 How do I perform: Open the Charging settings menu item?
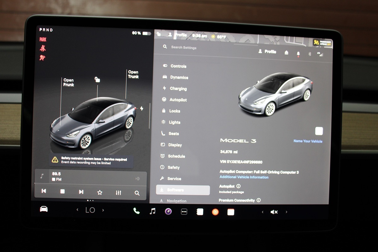pos(178,89)
